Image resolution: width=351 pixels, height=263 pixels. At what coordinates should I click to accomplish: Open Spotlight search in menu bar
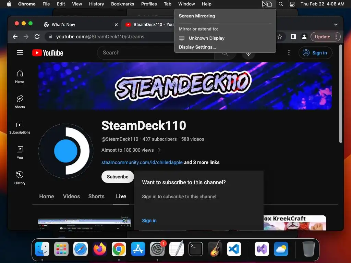tap(281, 4)
